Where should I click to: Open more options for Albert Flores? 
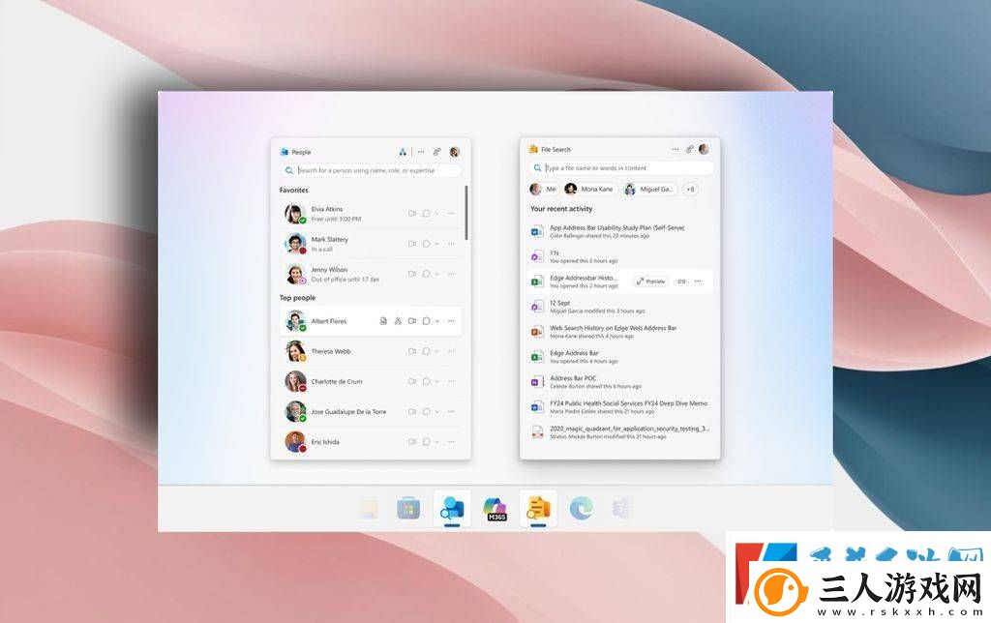[x=451, y=321]
